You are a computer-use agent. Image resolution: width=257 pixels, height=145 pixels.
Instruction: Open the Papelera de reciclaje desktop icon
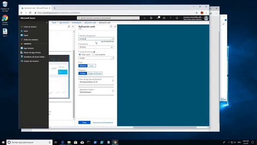(5, 6)
